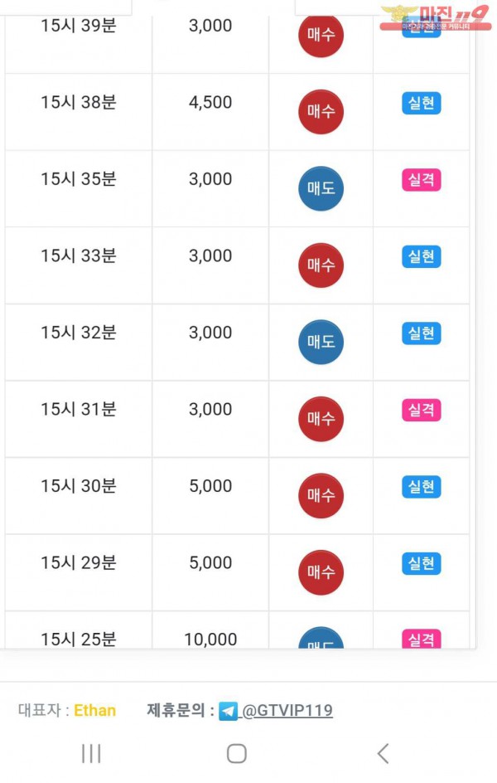Screen dimensions: 497x783
Task: Tap the Android recent apps button
Action: tap(91, 753)
